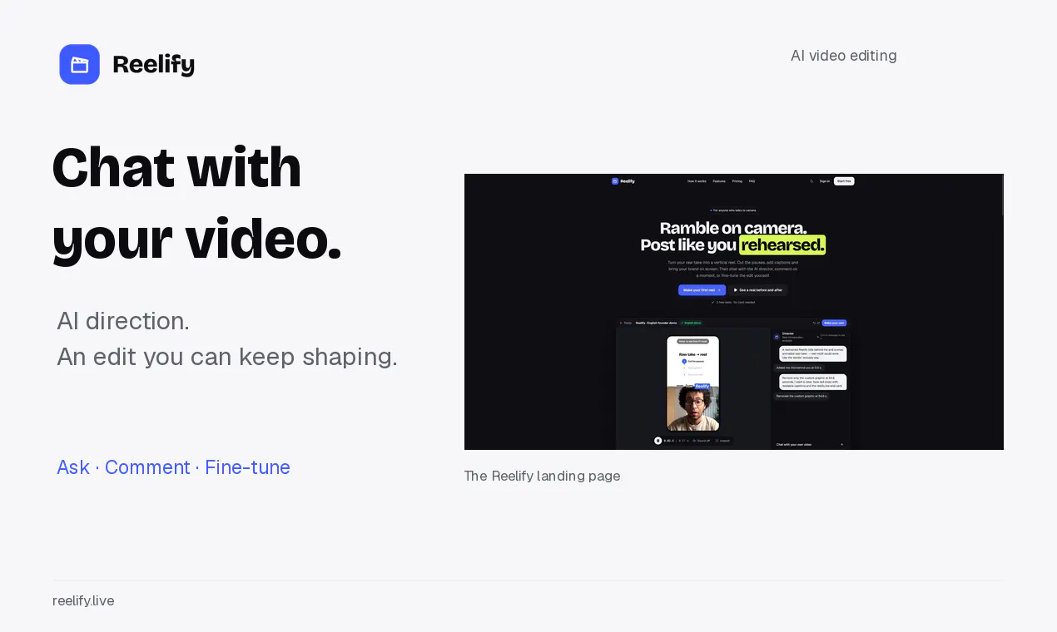Click the "Chat with your own video" input
1057x632 pixels.
810,445
